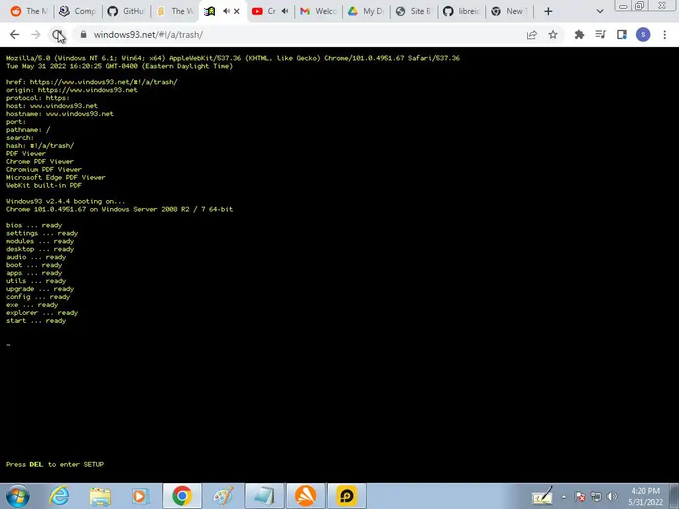Open the Paint palette taskbar icon
The width and height of the screenshot is (679, 509).
223,496
